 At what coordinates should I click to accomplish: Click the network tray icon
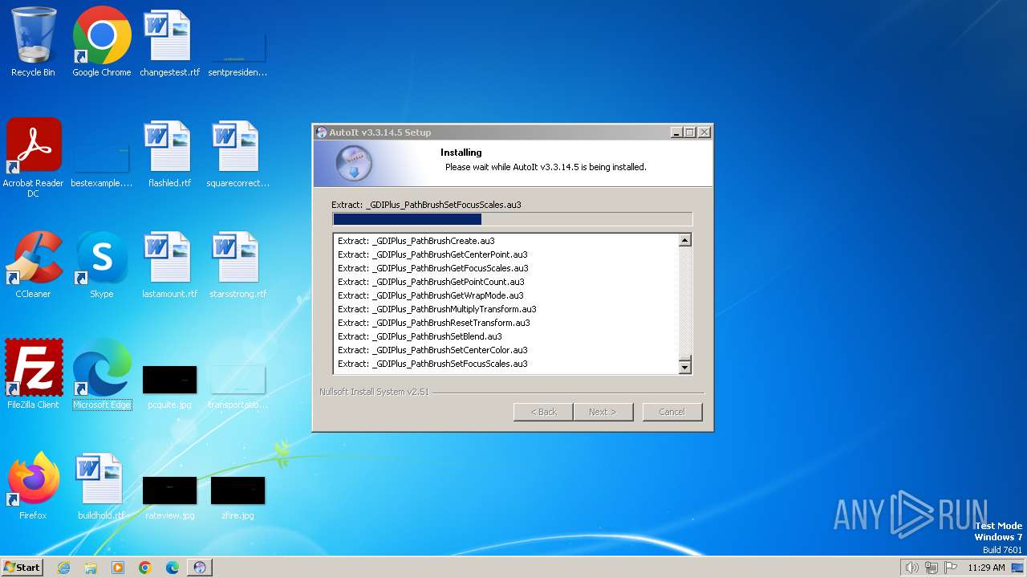[932, 568]
